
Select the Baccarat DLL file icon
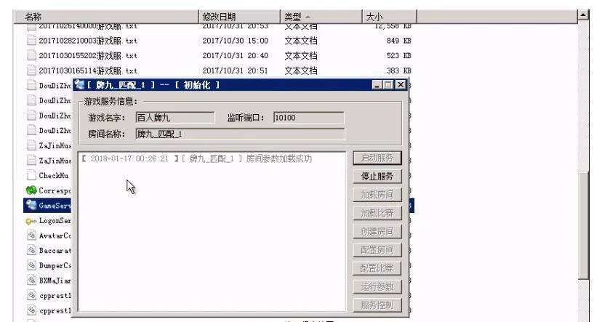pyautogui.click(x=31, y=251)
